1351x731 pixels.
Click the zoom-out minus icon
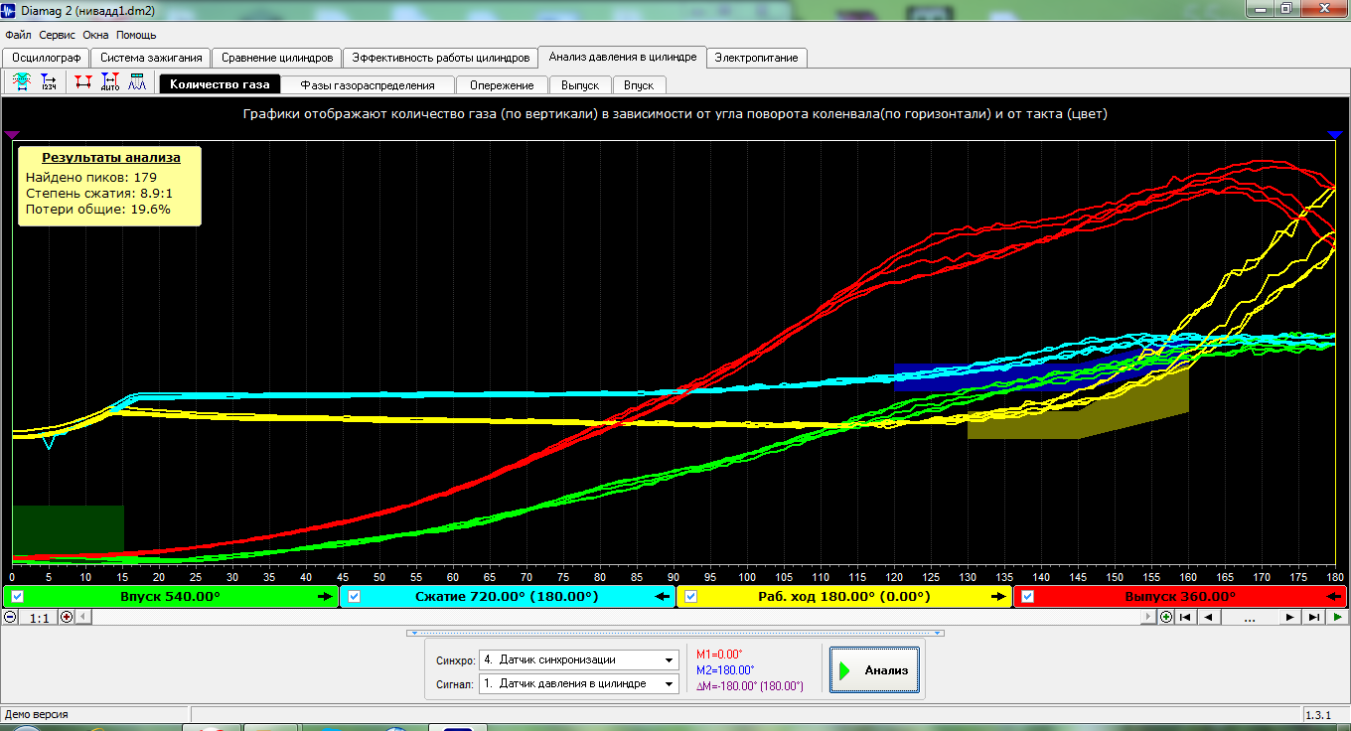tap(10, 617)
